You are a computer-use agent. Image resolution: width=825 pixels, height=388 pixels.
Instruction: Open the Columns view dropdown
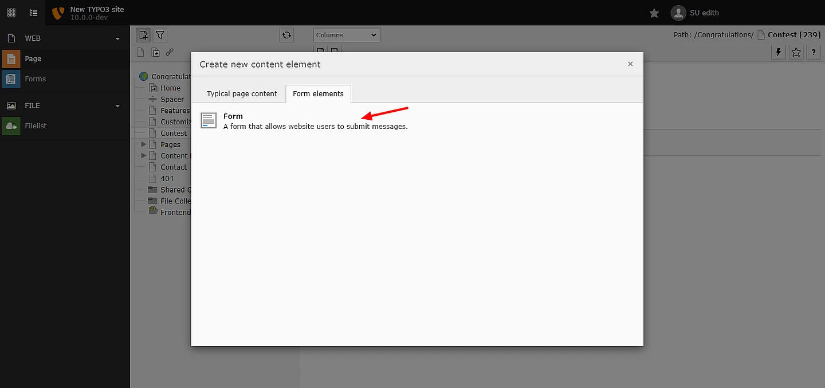pos(346,35)
